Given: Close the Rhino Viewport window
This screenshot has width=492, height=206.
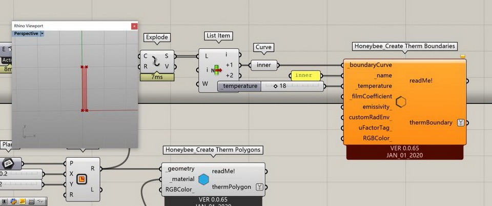Looking at the screenshot, I should [134, 26].
